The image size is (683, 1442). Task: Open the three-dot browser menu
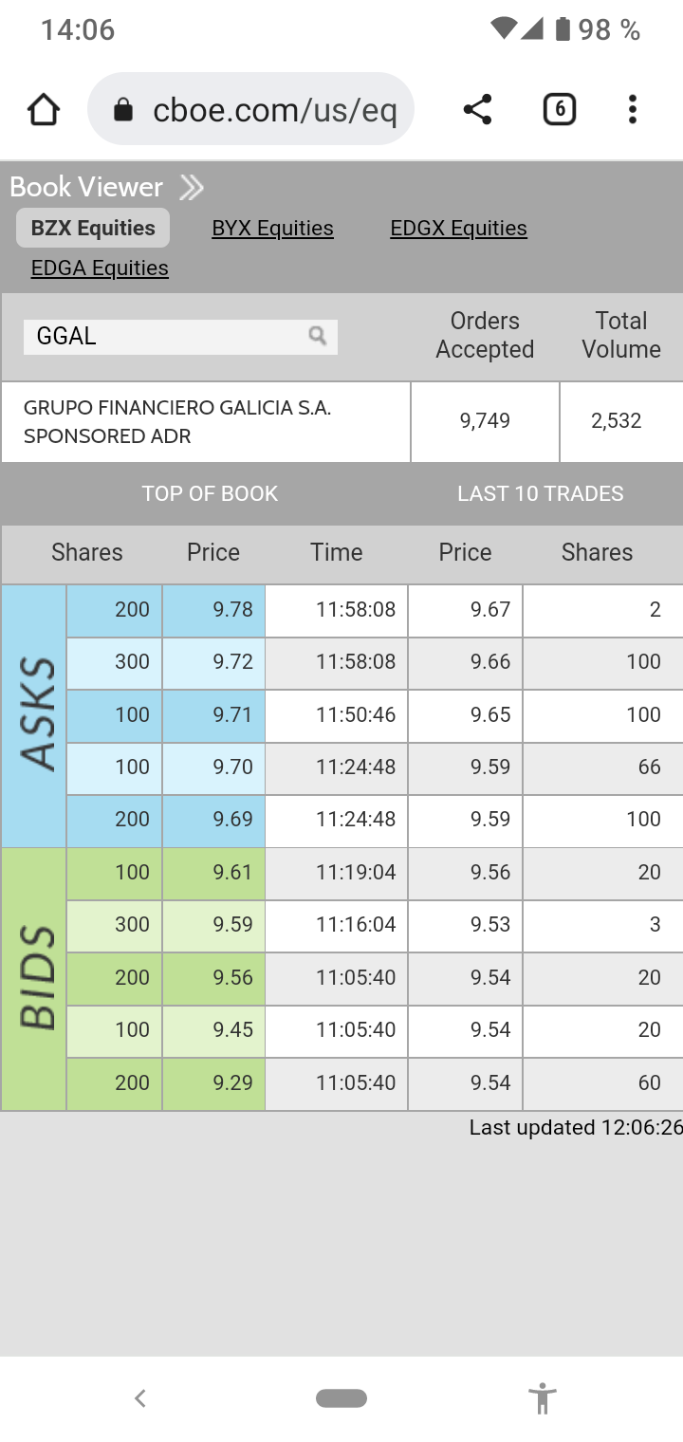point(632,110)
